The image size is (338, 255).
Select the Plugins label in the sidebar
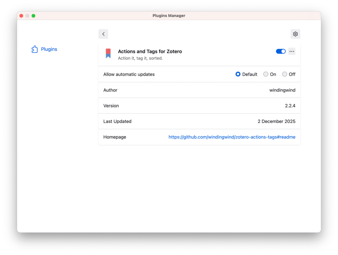click(x=49, y=49)
